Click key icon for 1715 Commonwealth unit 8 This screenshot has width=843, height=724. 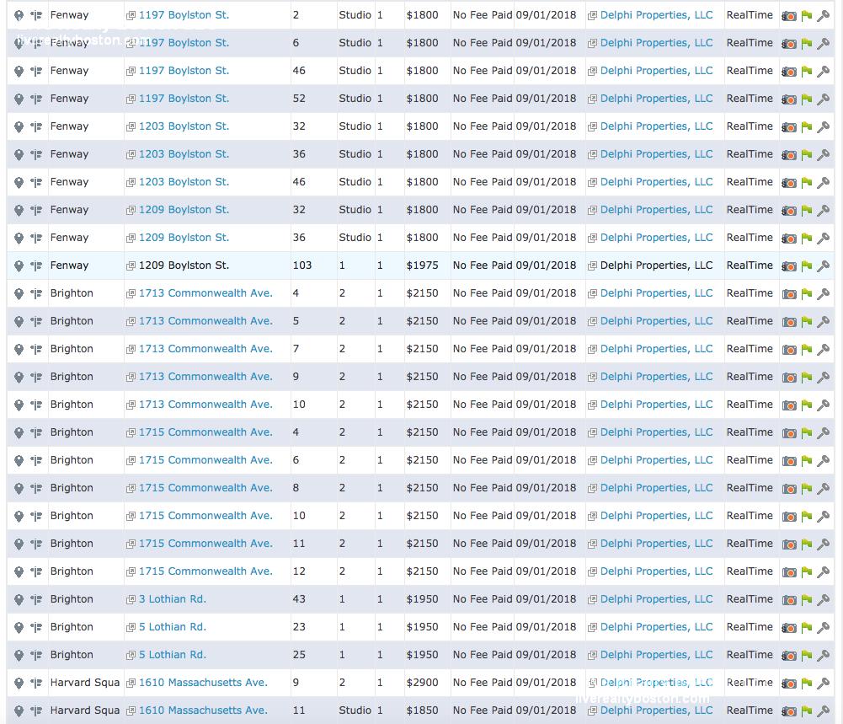coord(824,489)
